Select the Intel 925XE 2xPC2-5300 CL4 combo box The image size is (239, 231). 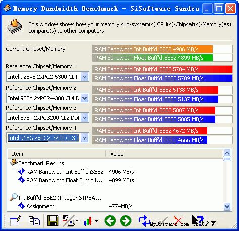[x=47, y=77]
